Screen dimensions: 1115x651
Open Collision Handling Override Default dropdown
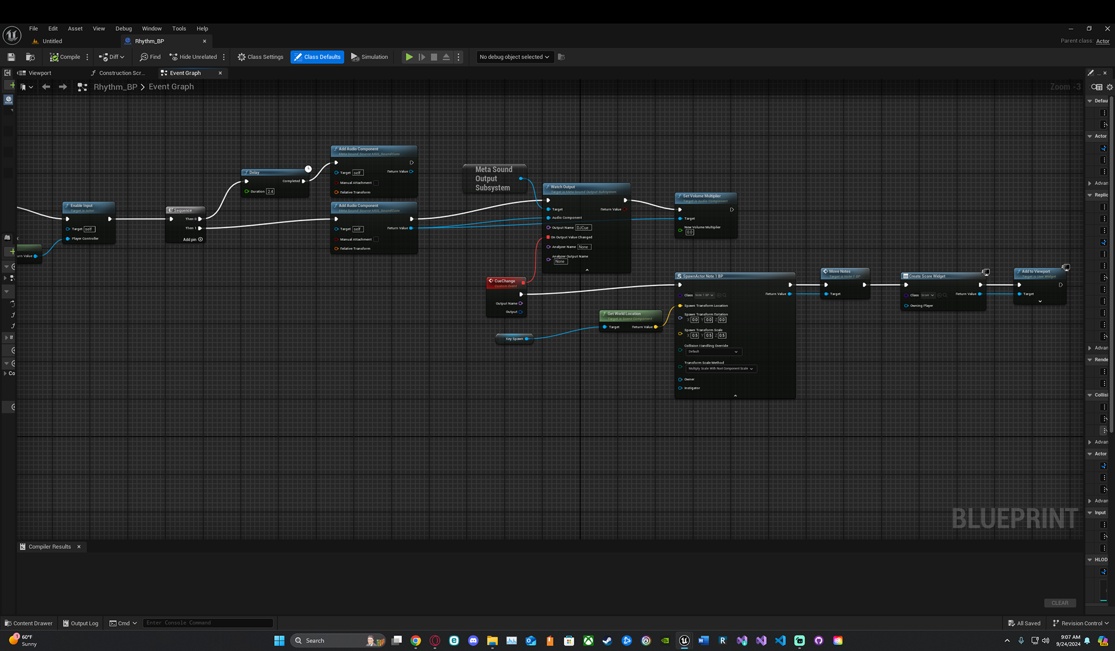(714, 352)
